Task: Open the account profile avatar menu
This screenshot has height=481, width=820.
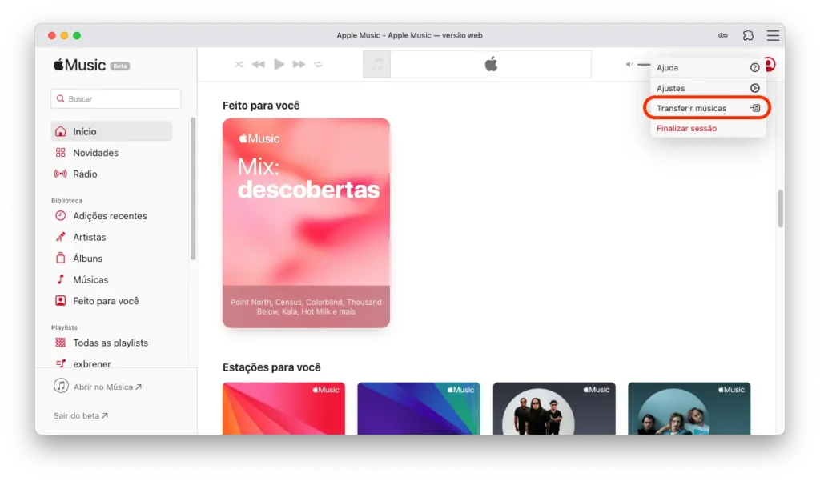Action: tap(770, 65)
